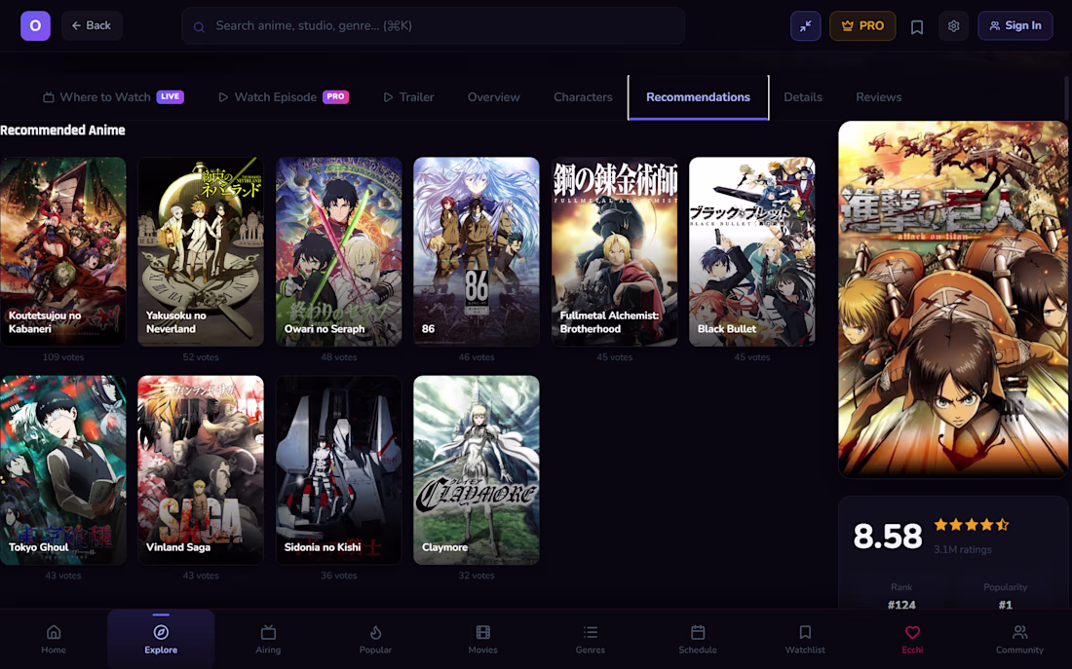Click the 36 votes label
The width and height of the screenshot is (1072, 669).
click(338, 576)
